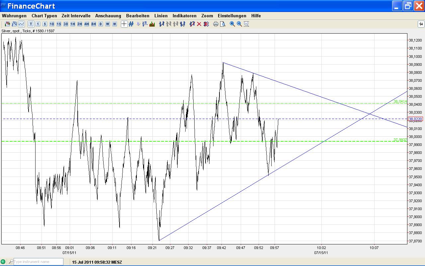Select the 2H interval
The height and width of the screenshot is (266, 425).
tap(80, 24)
